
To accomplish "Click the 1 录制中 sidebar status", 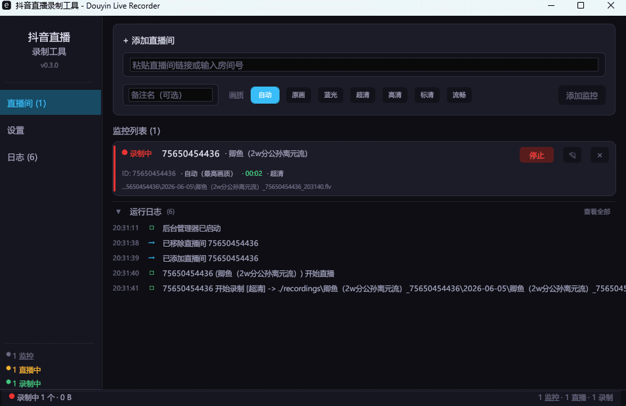I will point(24,384).
